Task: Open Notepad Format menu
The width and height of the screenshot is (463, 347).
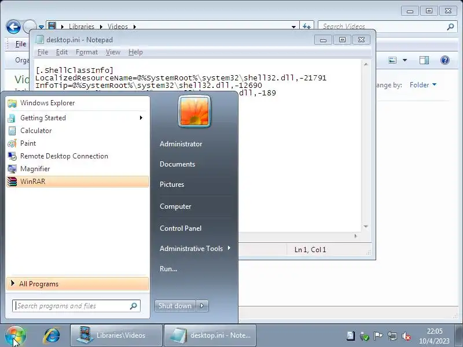Action: [x=86, y=52]
